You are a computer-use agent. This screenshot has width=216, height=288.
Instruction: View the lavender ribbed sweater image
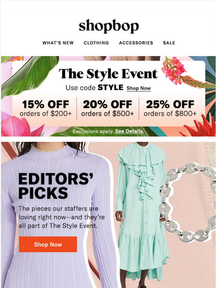[x=59, y=215]
